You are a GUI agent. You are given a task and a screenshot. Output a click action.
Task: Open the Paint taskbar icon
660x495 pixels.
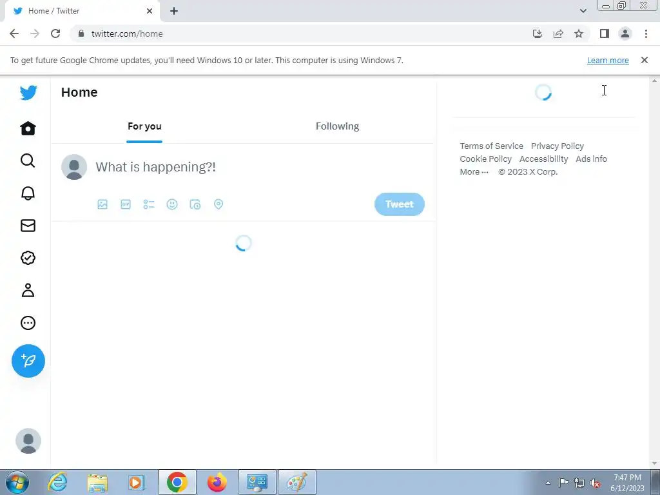[297, 482]
